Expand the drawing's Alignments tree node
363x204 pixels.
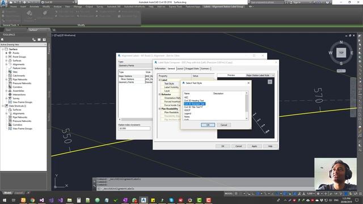(x=6, y=64)
